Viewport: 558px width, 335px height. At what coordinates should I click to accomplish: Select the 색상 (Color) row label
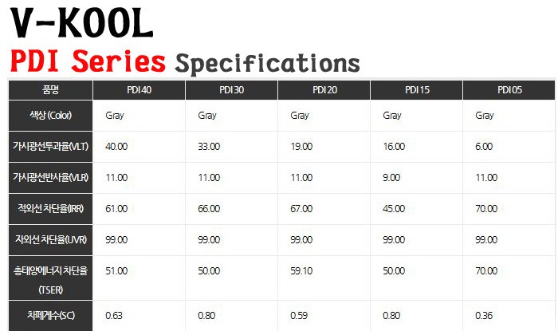[x=51, y=116]
